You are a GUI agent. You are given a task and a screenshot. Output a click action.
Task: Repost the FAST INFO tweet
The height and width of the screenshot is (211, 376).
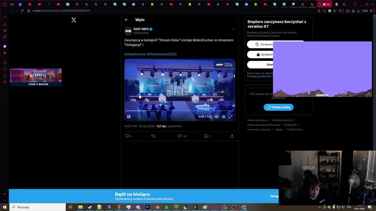point(153,136)
